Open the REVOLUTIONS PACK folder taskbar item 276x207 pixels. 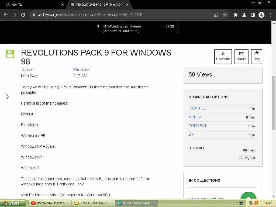pyautogui.click(x=93, y=203)
